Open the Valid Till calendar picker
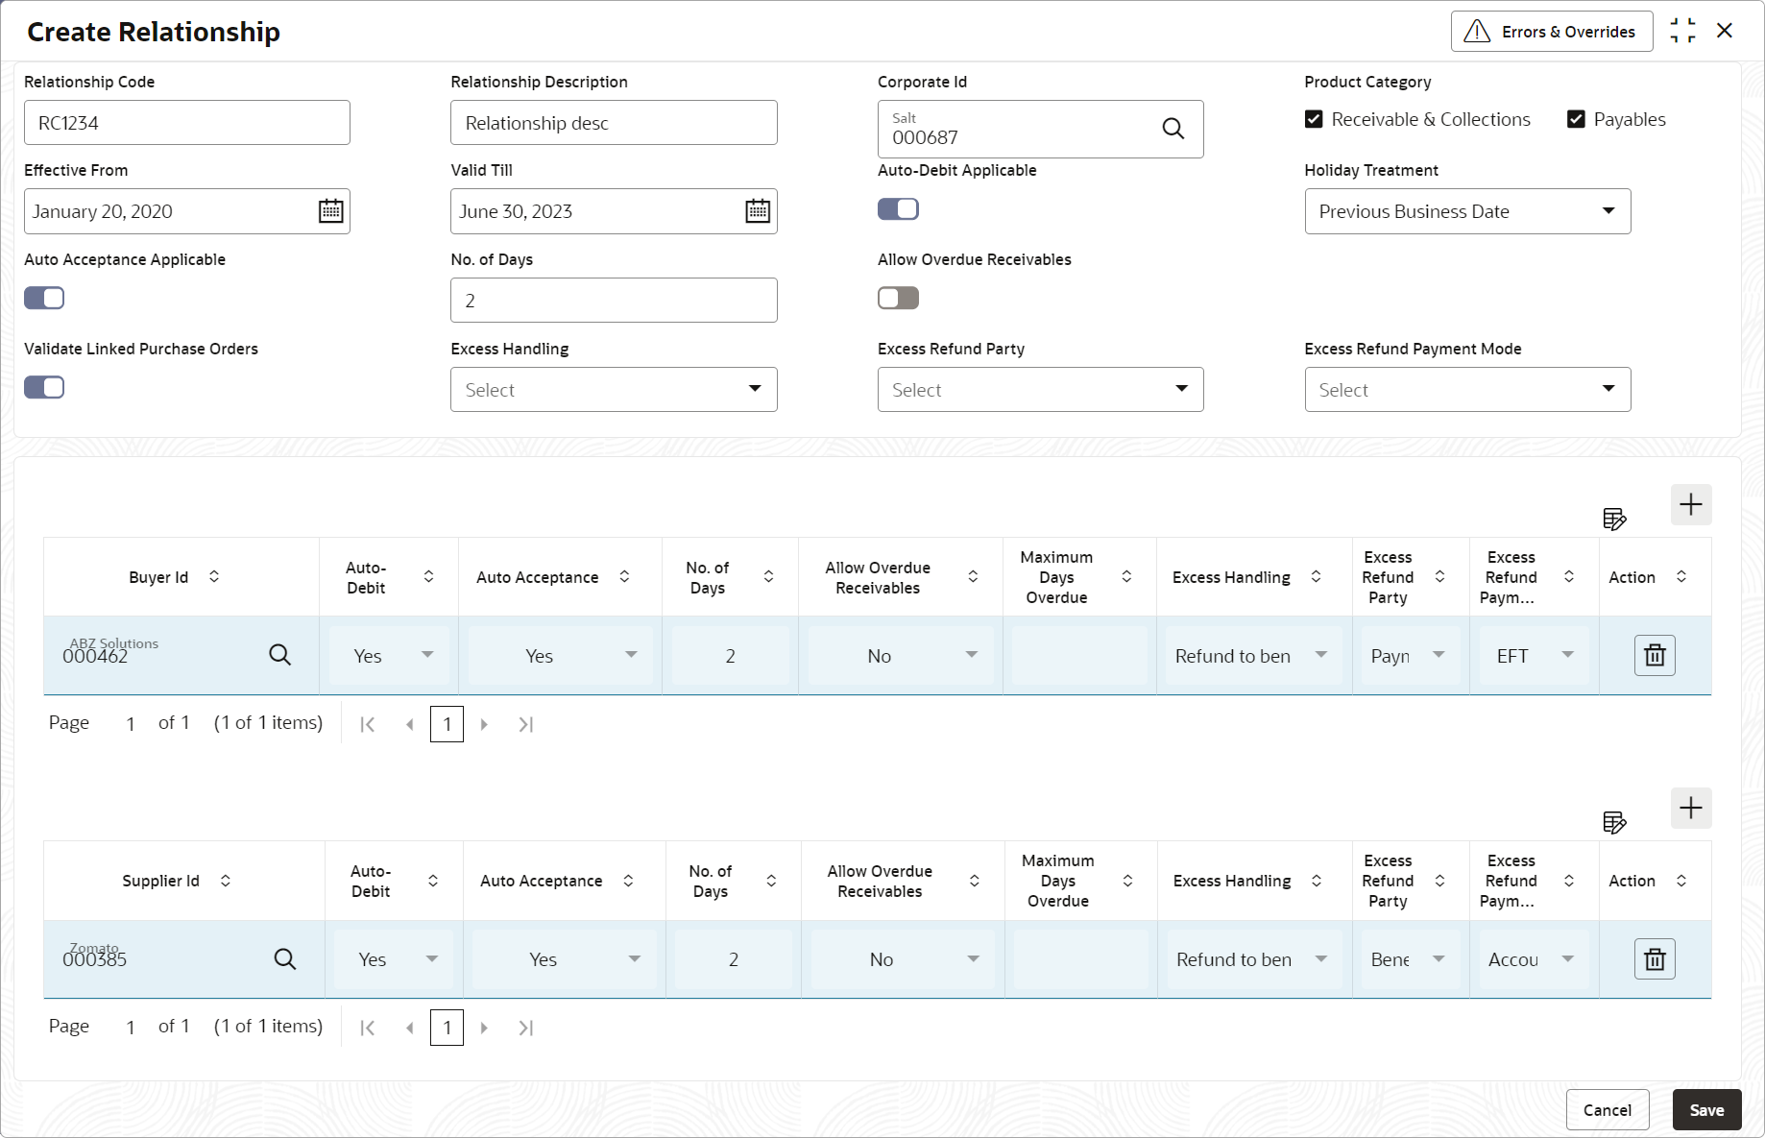 pos(758,211)
